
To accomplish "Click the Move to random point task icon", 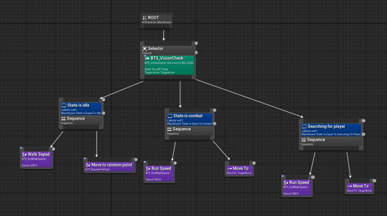I will (x=88, y=165).
